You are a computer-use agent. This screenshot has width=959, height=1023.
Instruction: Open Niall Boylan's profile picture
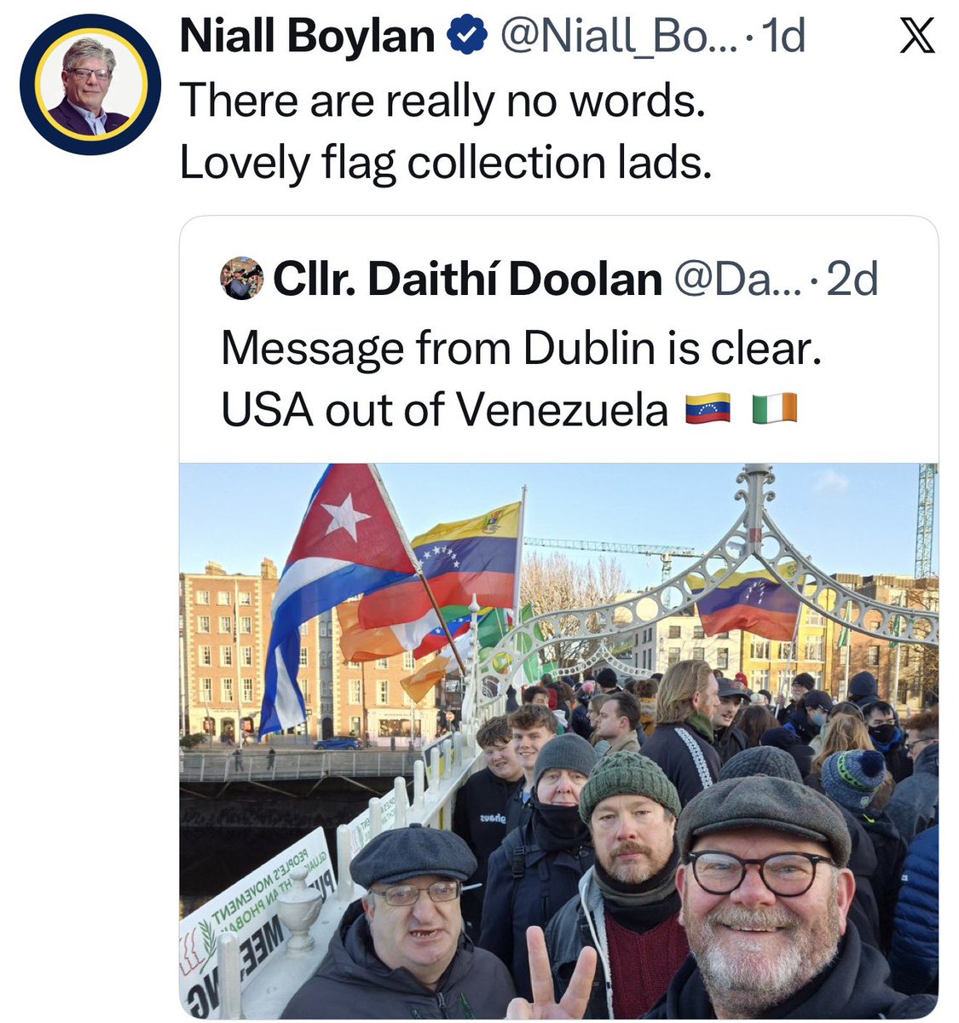[90, 84]
